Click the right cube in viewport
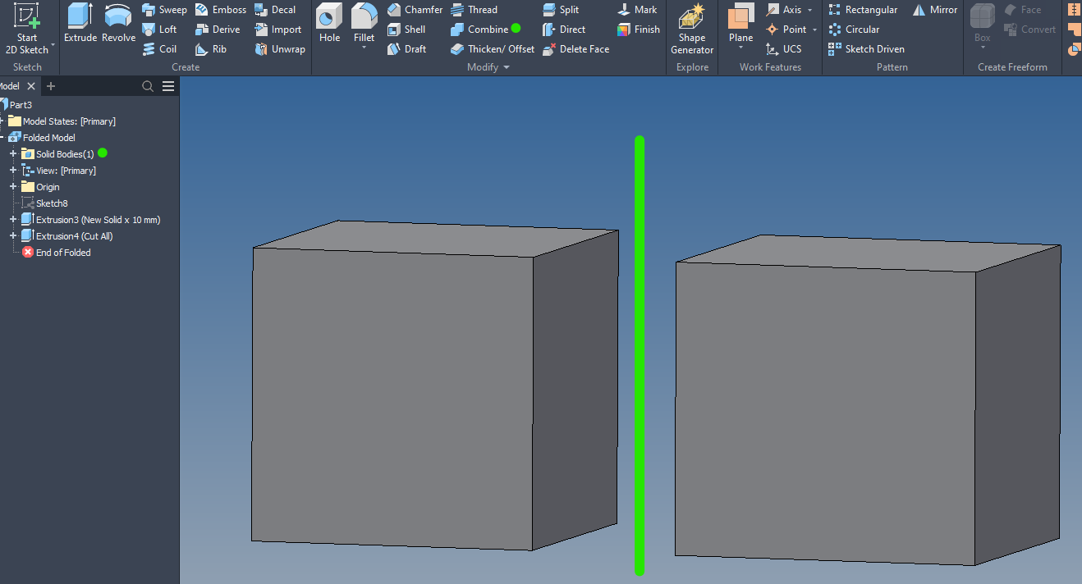The image size is (1082, 584). pyautogui.click(x=868, y=400)
